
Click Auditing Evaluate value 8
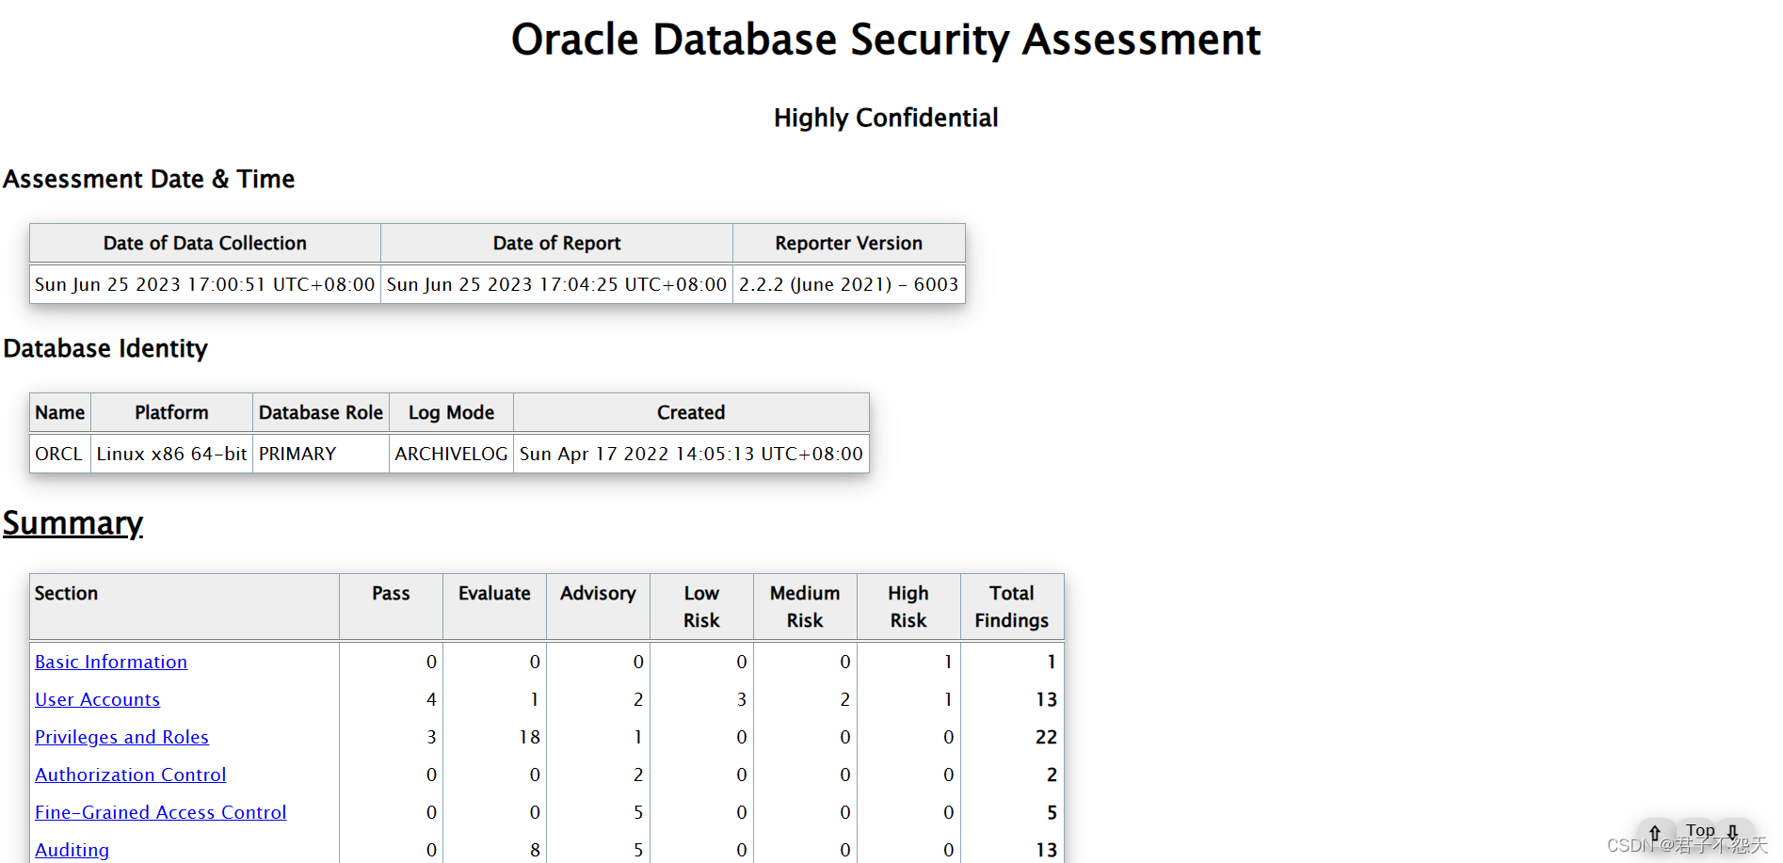[535, 850]
